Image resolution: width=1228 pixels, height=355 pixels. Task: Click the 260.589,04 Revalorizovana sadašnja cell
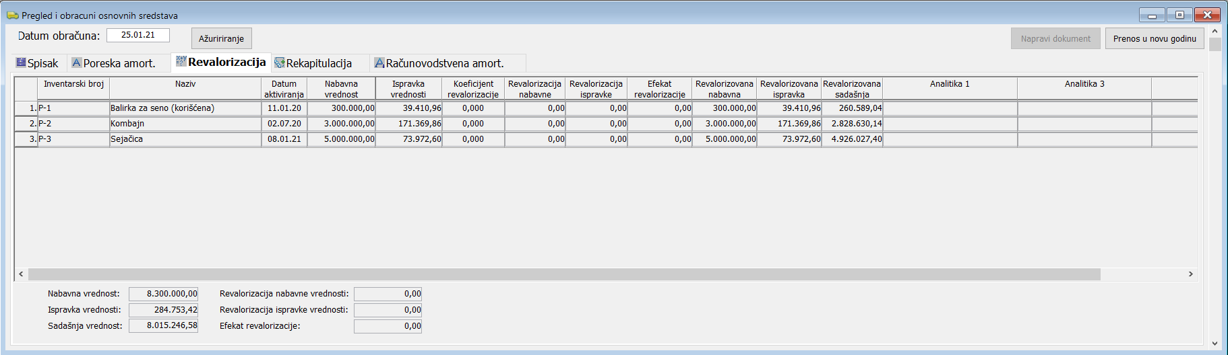tap(852, 108)
